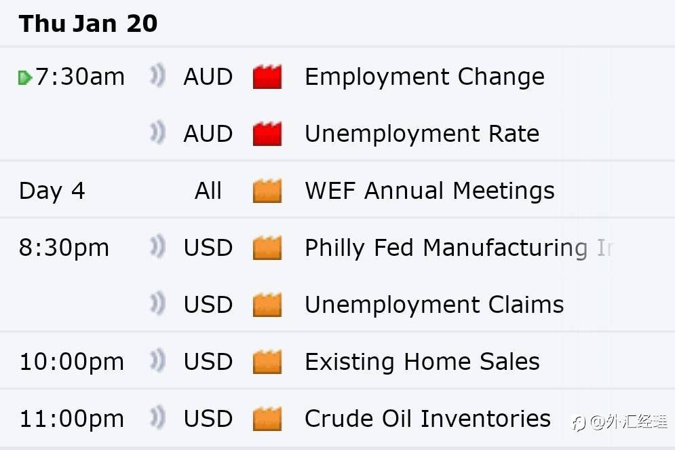Select the Philly Fed Manufacturing Index event
Screen dimensions: 675x450
tap(459, 248)
